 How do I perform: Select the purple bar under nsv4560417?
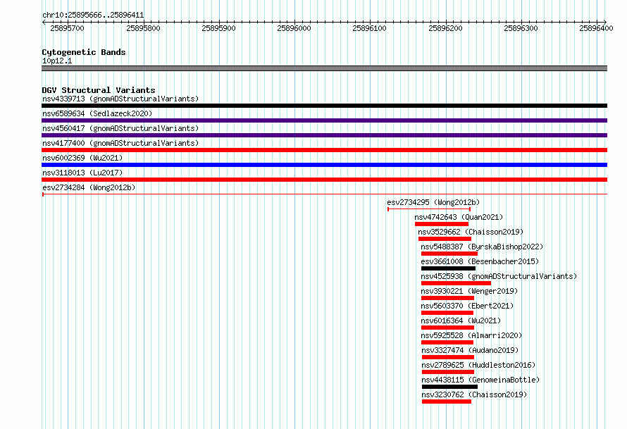tap(324, 135)
